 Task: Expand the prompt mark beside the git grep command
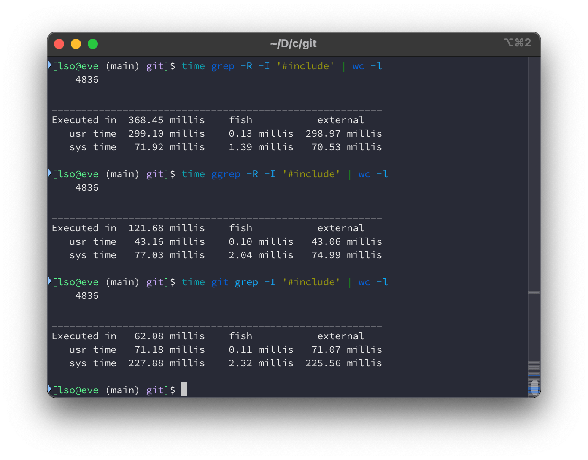(x=49, y=282)
